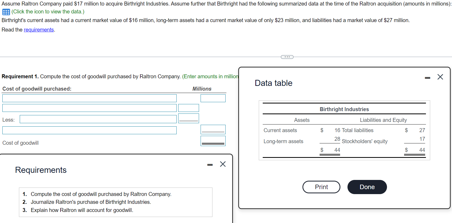
Task: Click the 'Cost of goodwill' label
Action: tap(21, 143)
